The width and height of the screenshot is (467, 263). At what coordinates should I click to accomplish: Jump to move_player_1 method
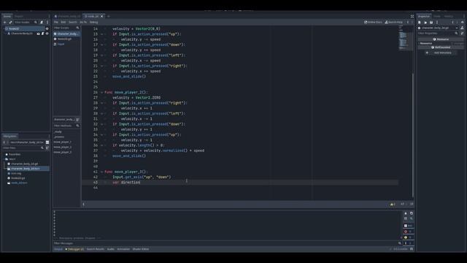point(63,142)
